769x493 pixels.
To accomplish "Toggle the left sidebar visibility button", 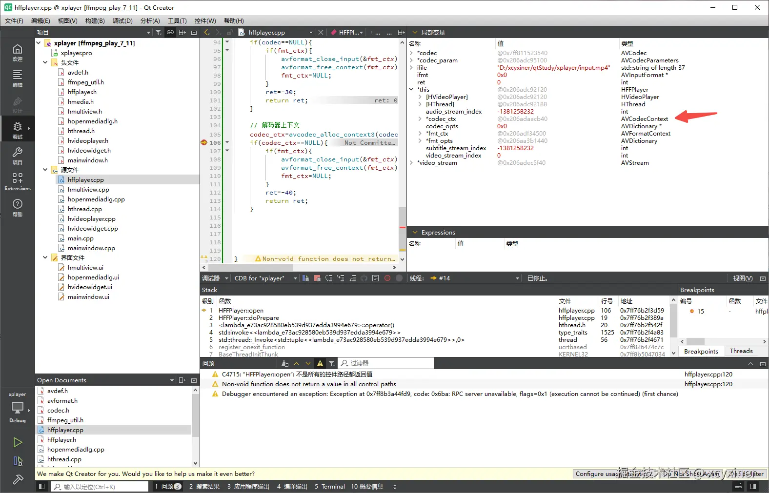I will (x=42, y=487).
